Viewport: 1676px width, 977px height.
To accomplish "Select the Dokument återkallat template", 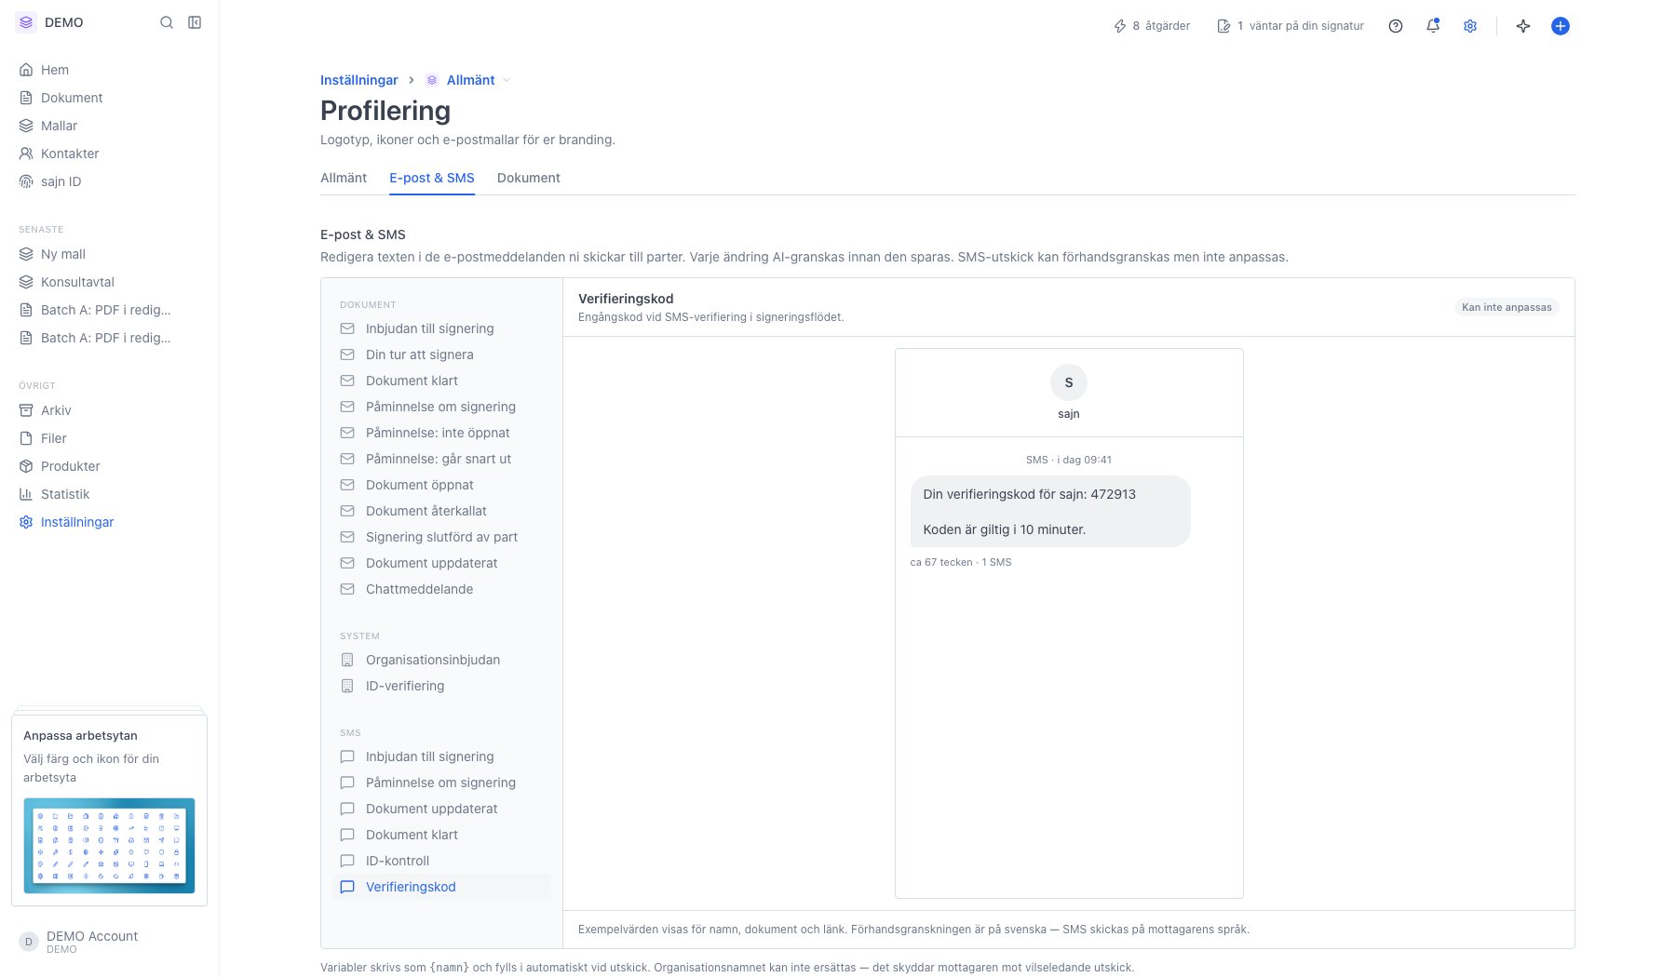I will [441, 511].
